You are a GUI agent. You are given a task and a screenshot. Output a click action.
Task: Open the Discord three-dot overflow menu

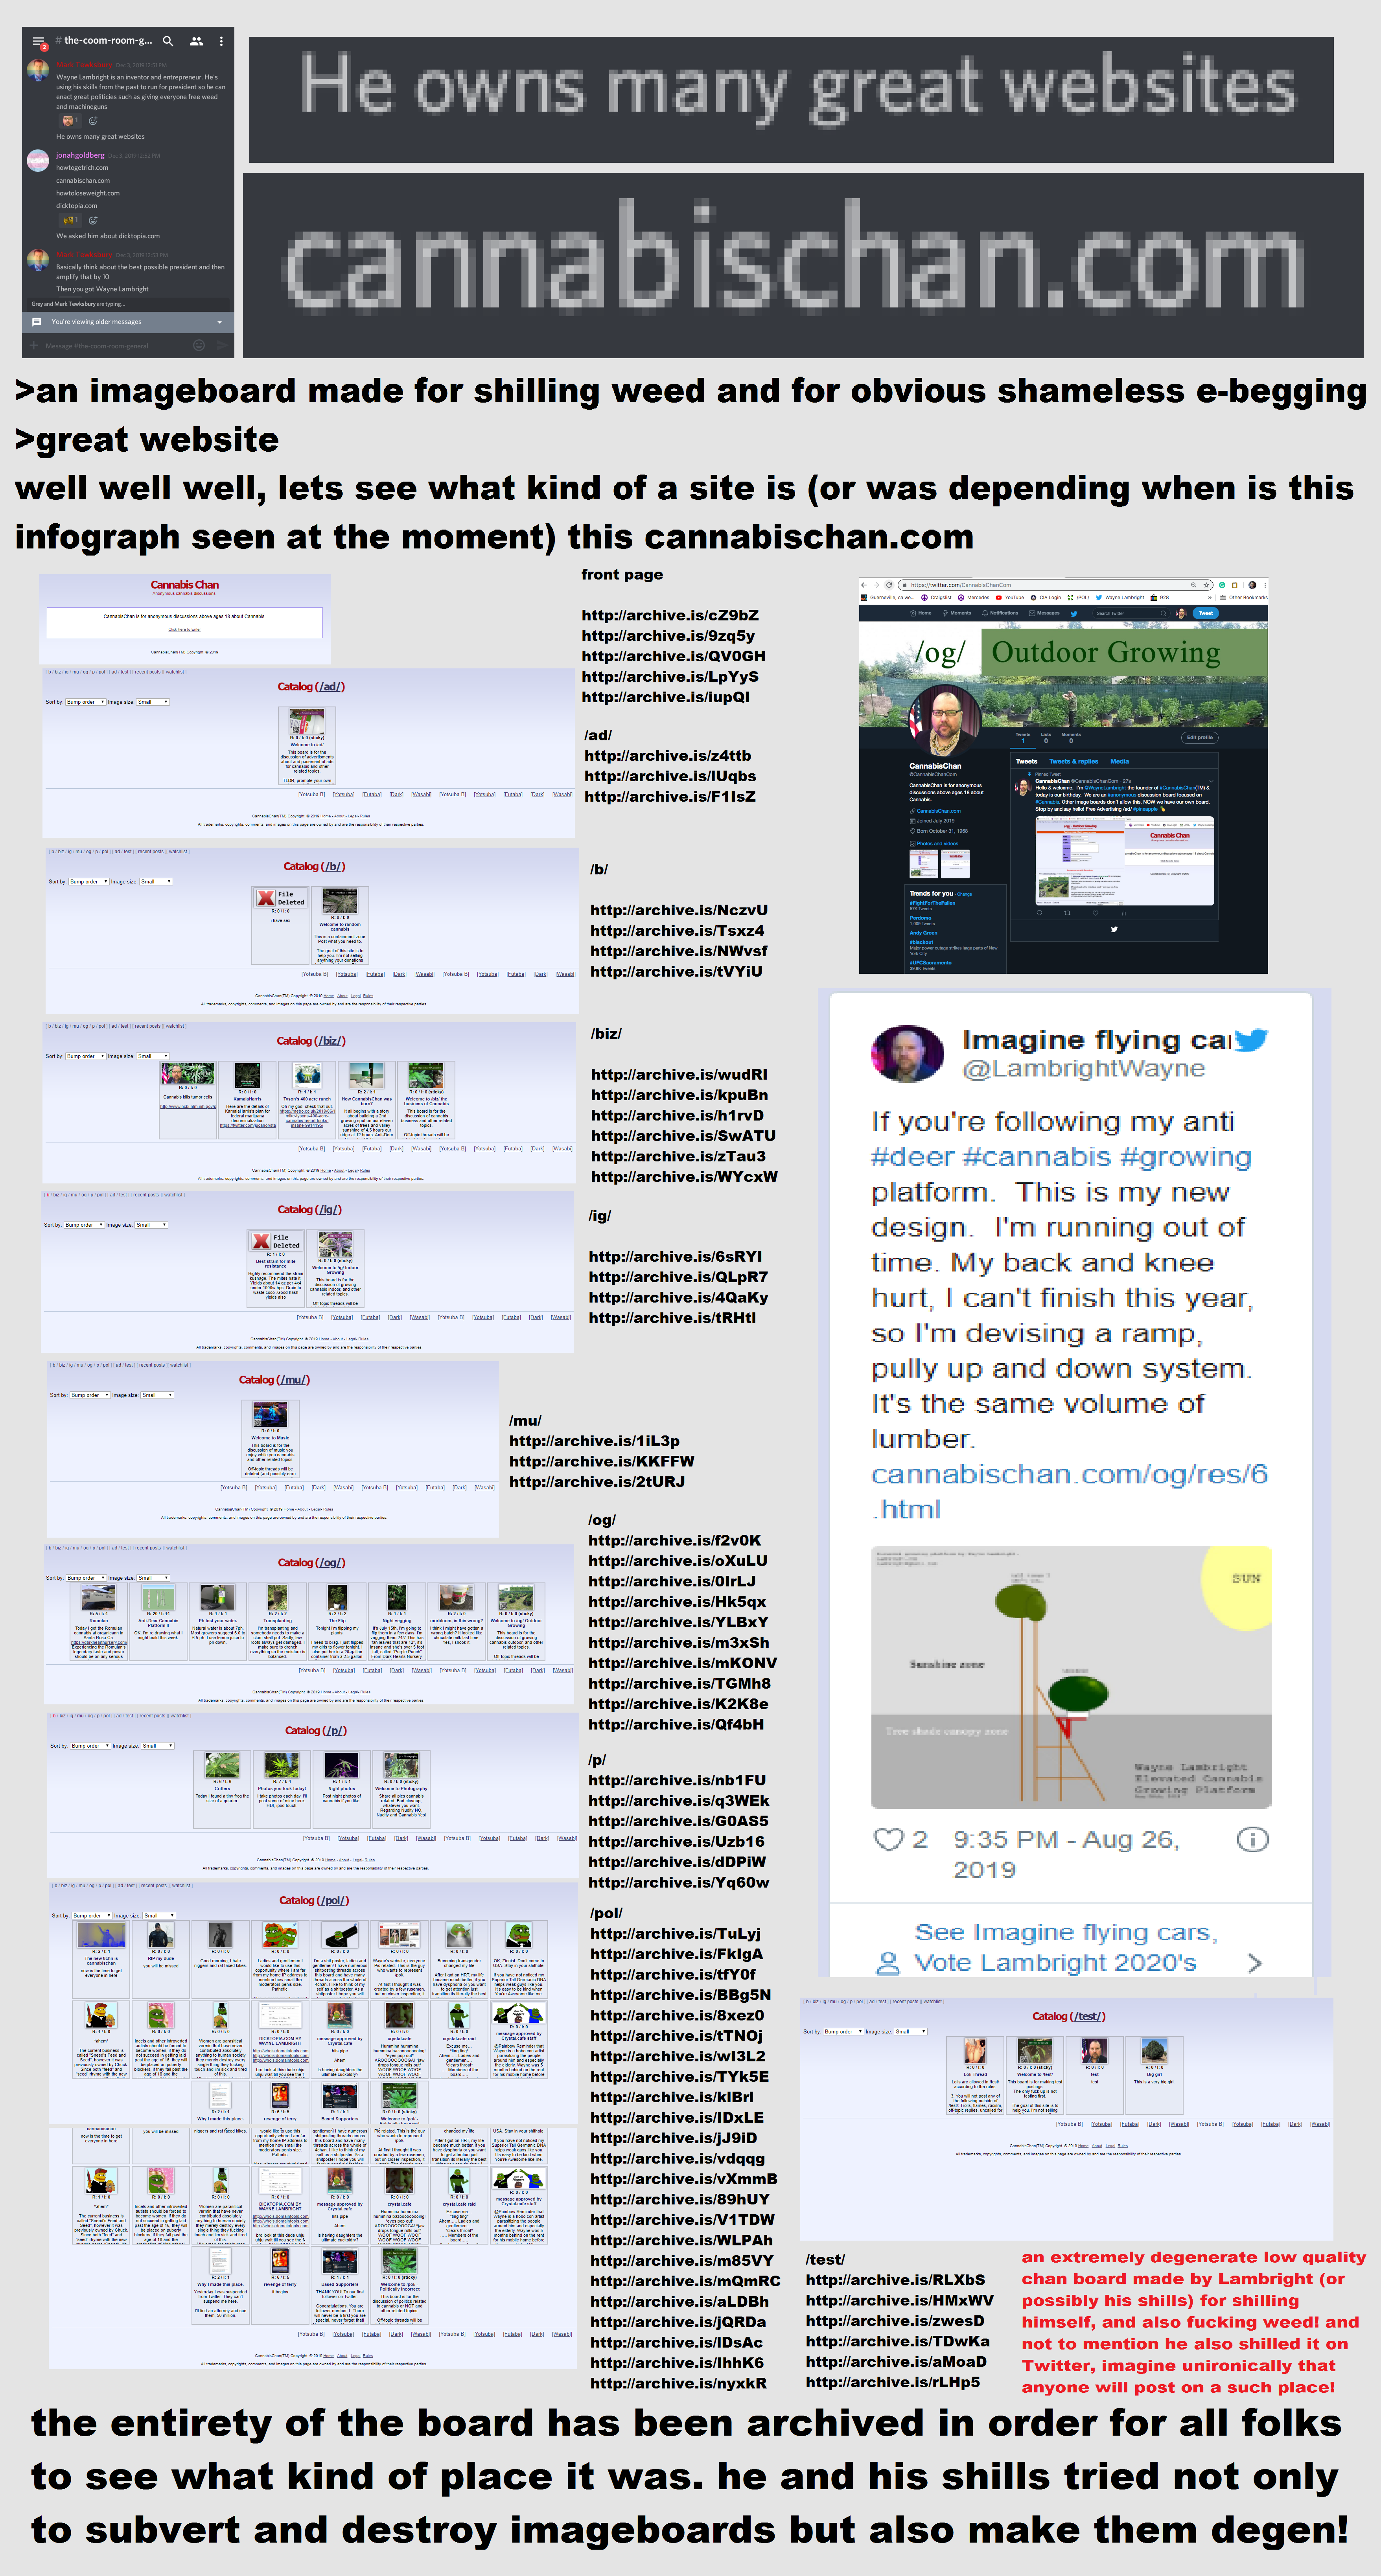click(x=221, y=41)
